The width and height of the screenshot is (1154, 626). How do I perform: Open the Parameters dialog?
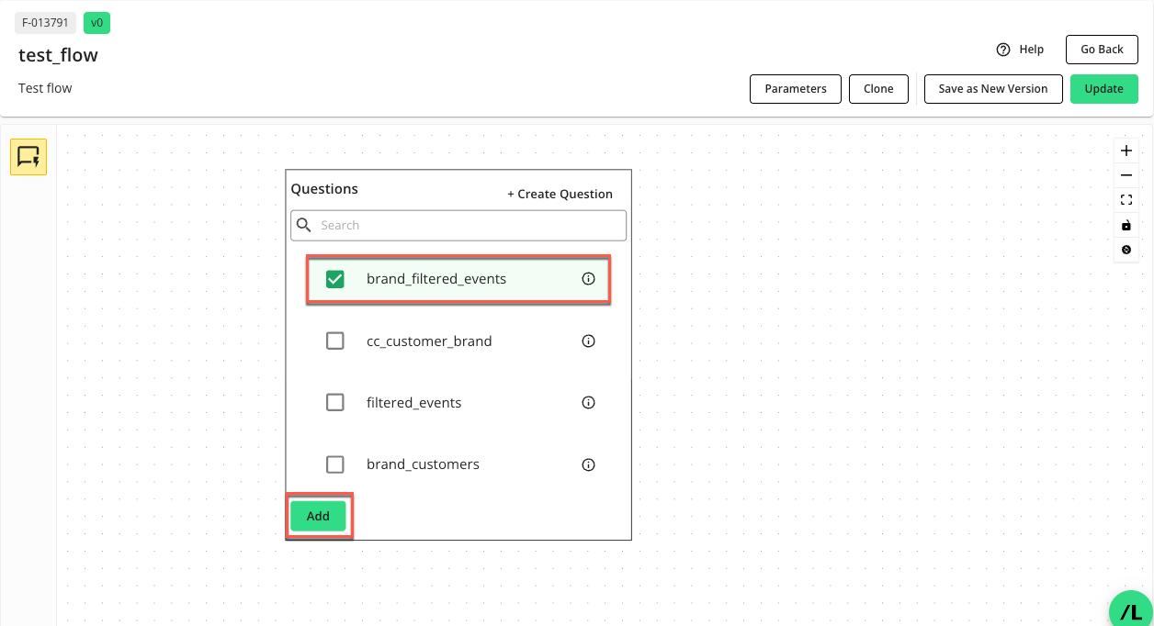click(x=795, y=88)
